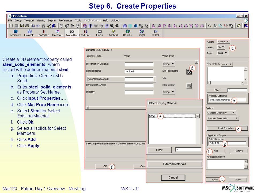Open the Fields application
The height and width of the screenshot is (193, 257).
pos(99,33)
